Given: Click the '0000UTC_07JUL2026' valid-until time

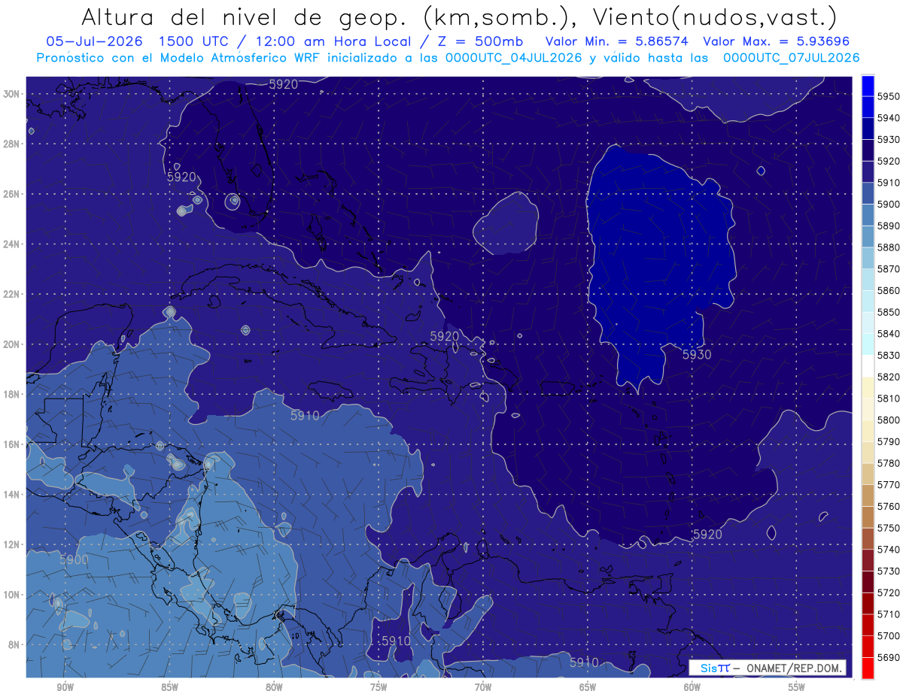Looking at the screenshot, I should coord(791,57).
